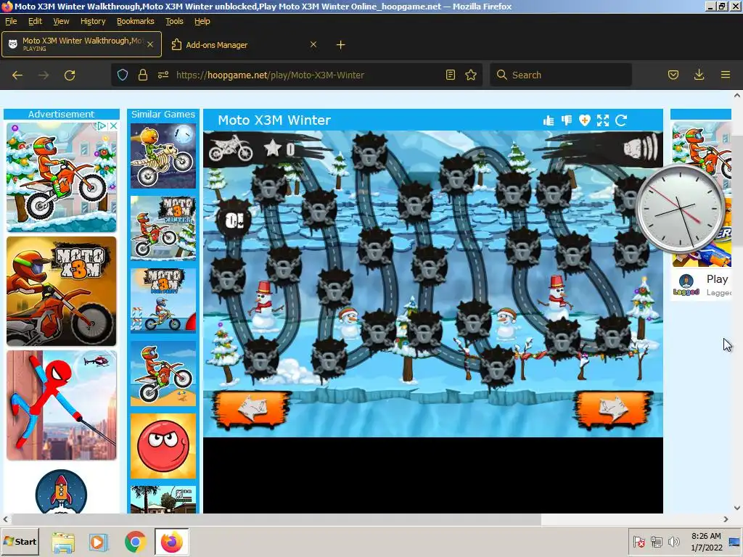
Task: Open the rocket game ad thumbnail
Action: [61, 492]
